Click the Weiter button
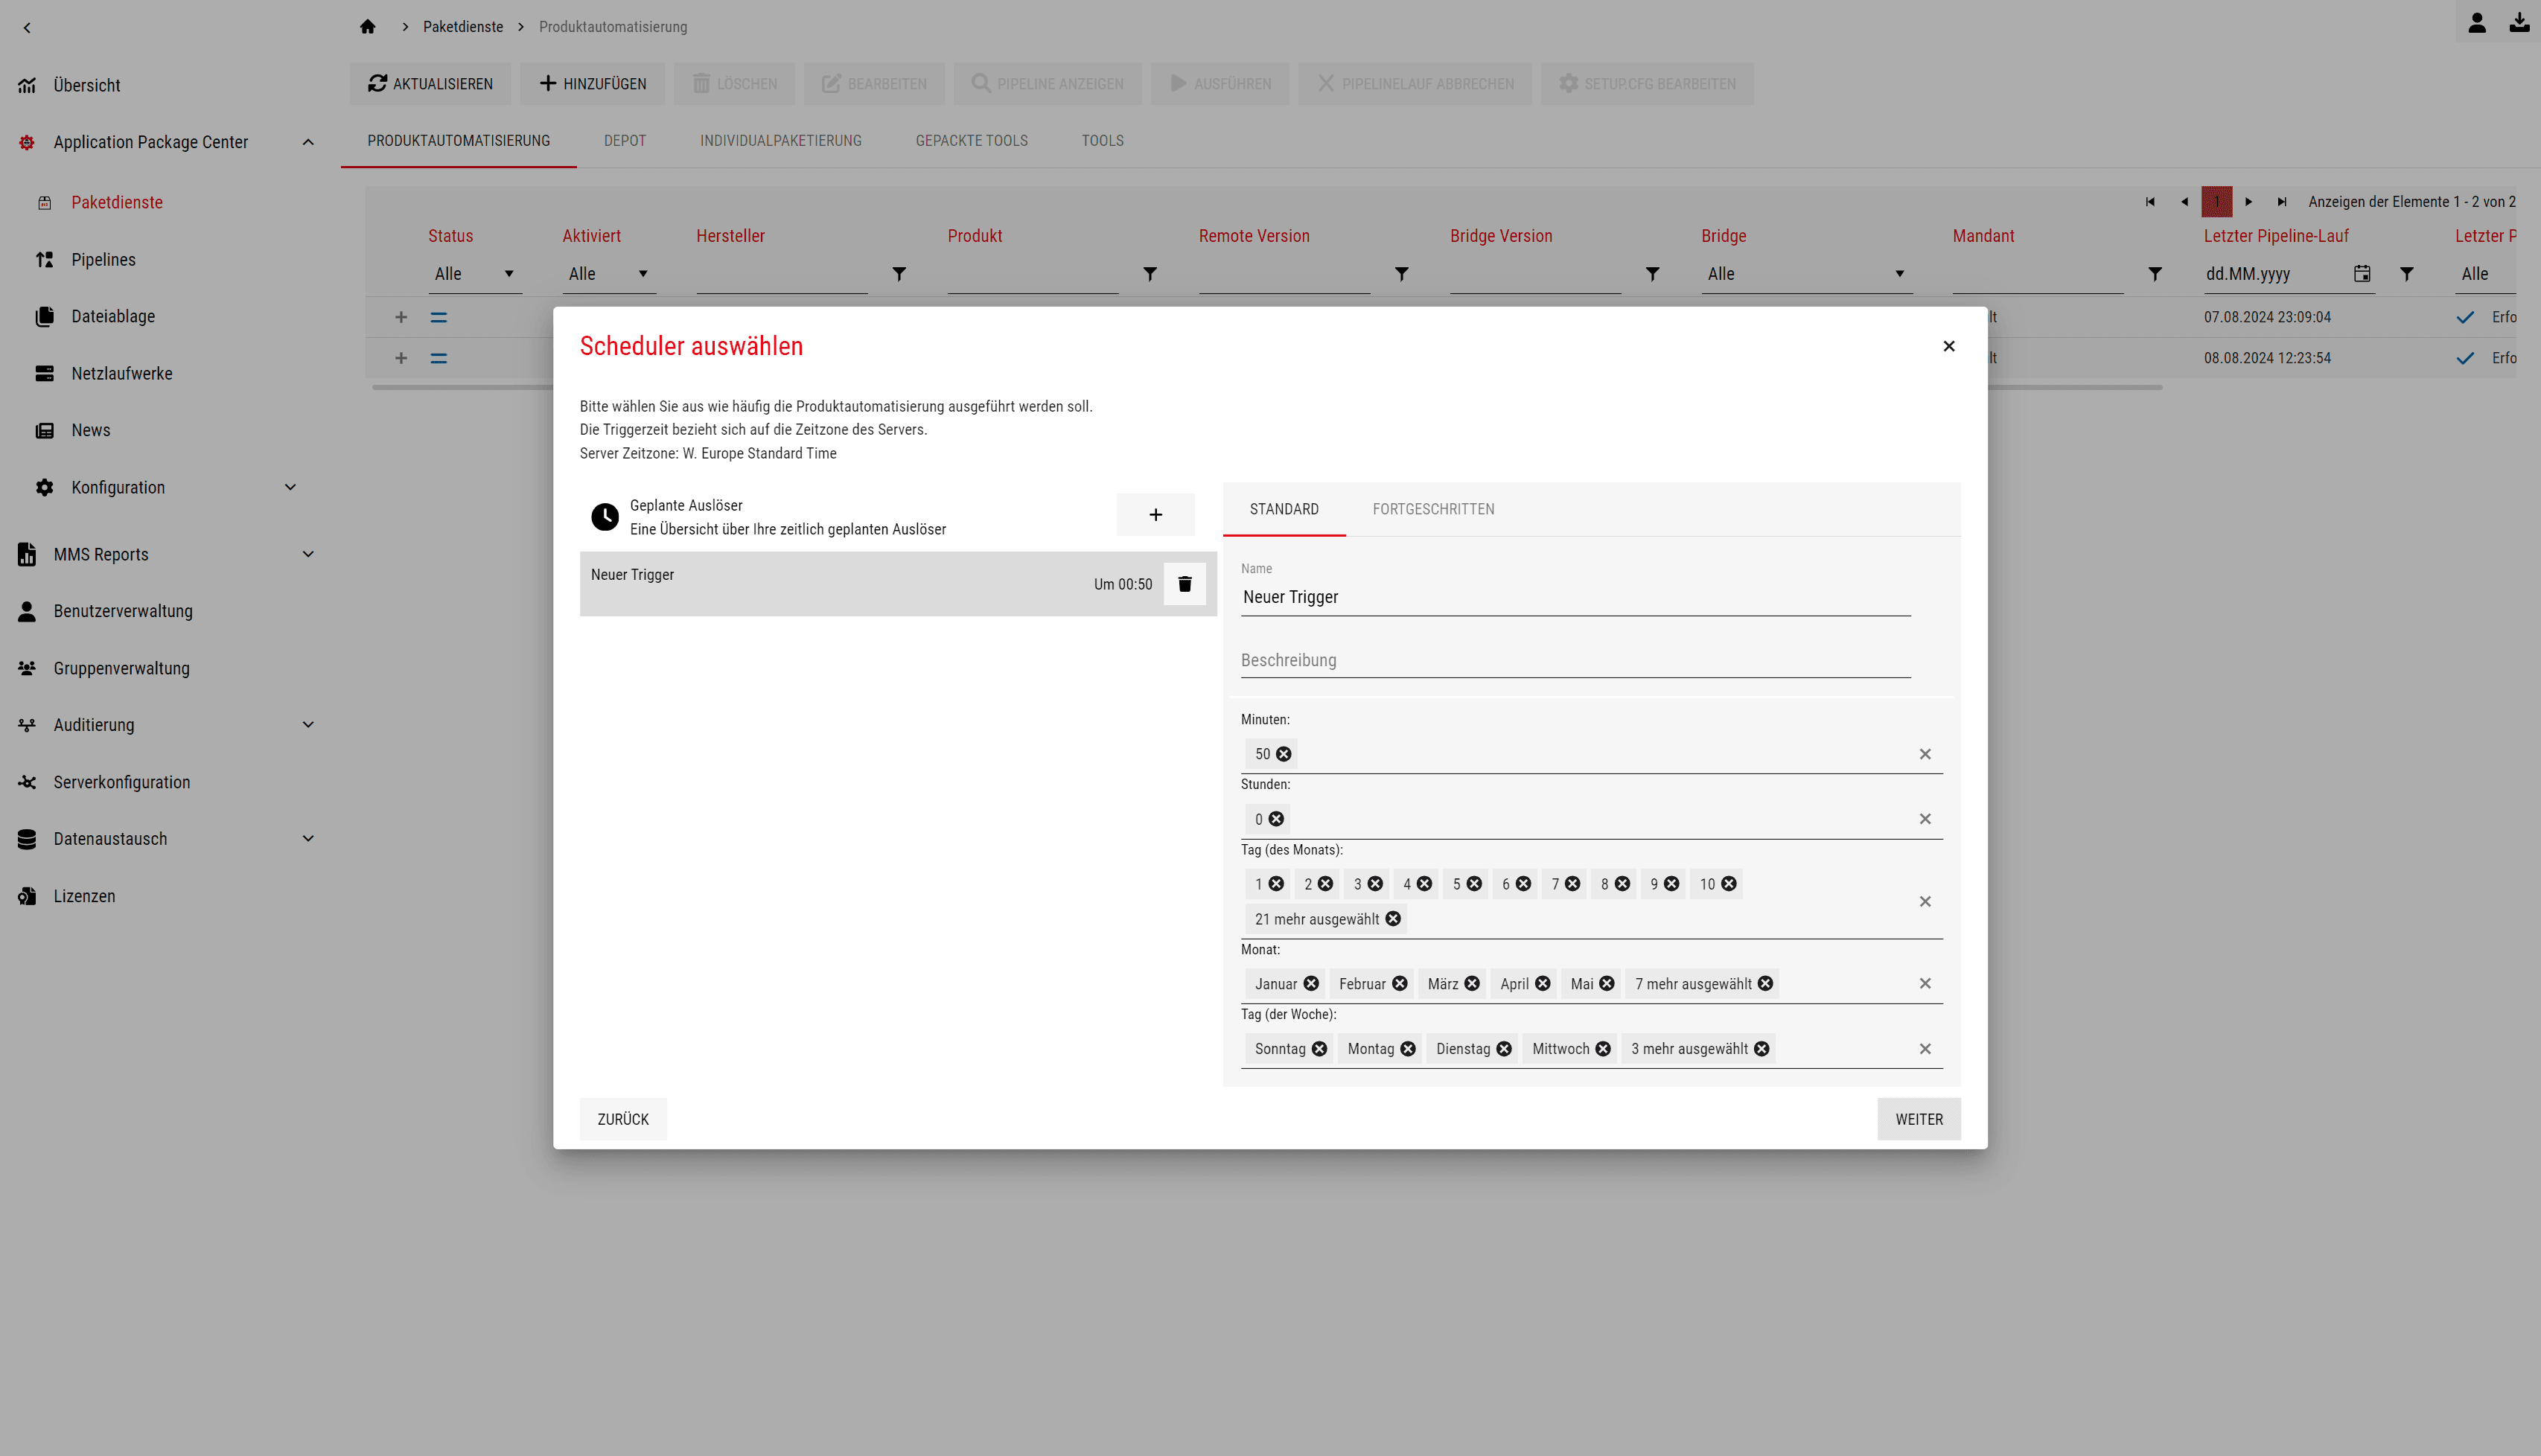The height and width of the screenshot is (1456, 2541). pos(1918,1119)
